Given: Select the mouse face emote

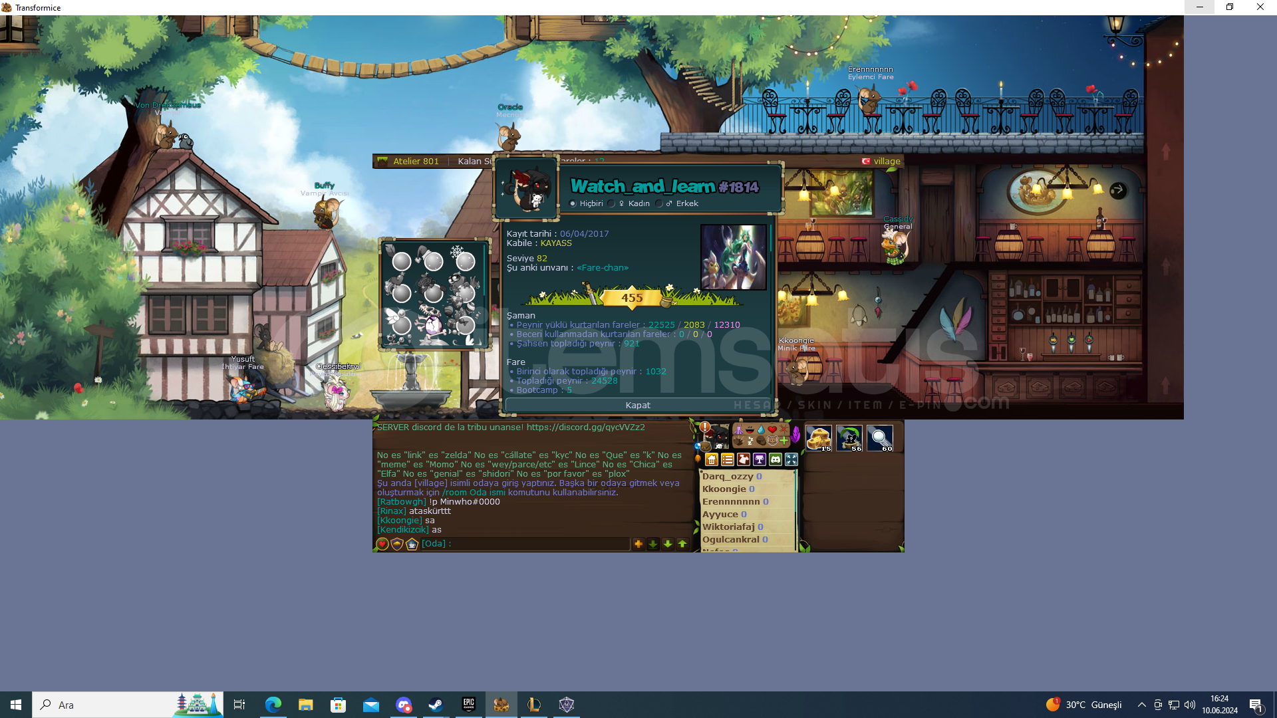Looking at the screenshot, I should point(772,440).
